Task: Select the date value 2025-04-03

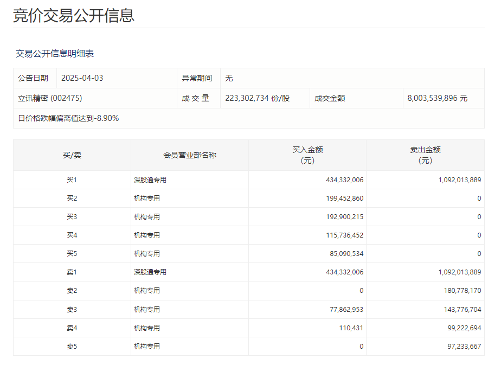Action: click(x=82, y=78)
